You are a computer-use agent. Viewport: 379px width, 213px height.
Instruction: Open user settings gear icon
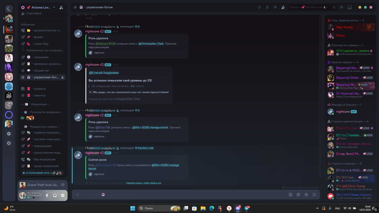pyautogui.click(x=63, y=196)
